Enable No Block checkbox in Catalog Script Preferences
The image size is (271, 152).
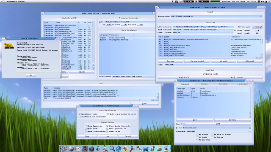click(x=197, y=134)
